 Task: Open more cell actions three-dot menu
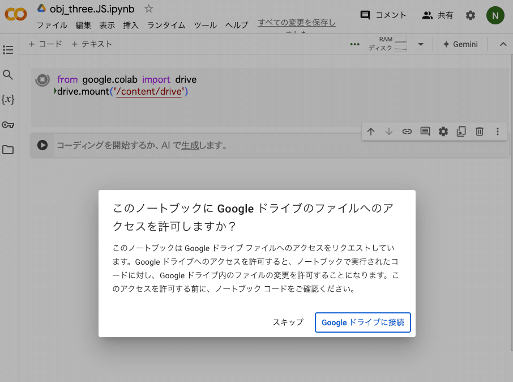click(x=498, y=131)
